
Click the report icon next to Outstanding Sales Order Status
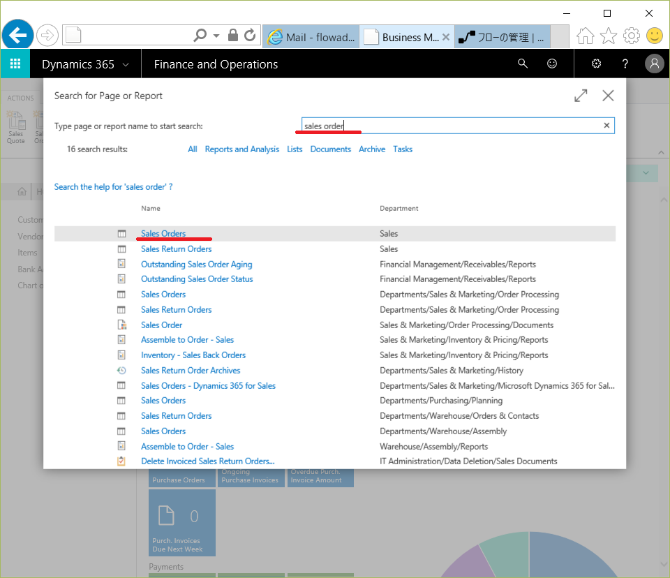pyautogui.click(x=121, y=279)
